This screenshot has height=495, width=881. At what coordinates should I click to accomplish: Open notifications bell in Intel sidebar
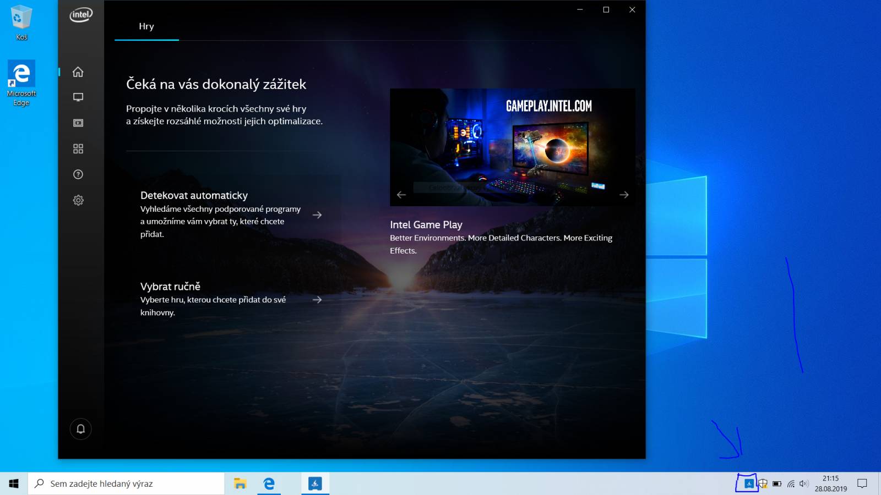80,428
